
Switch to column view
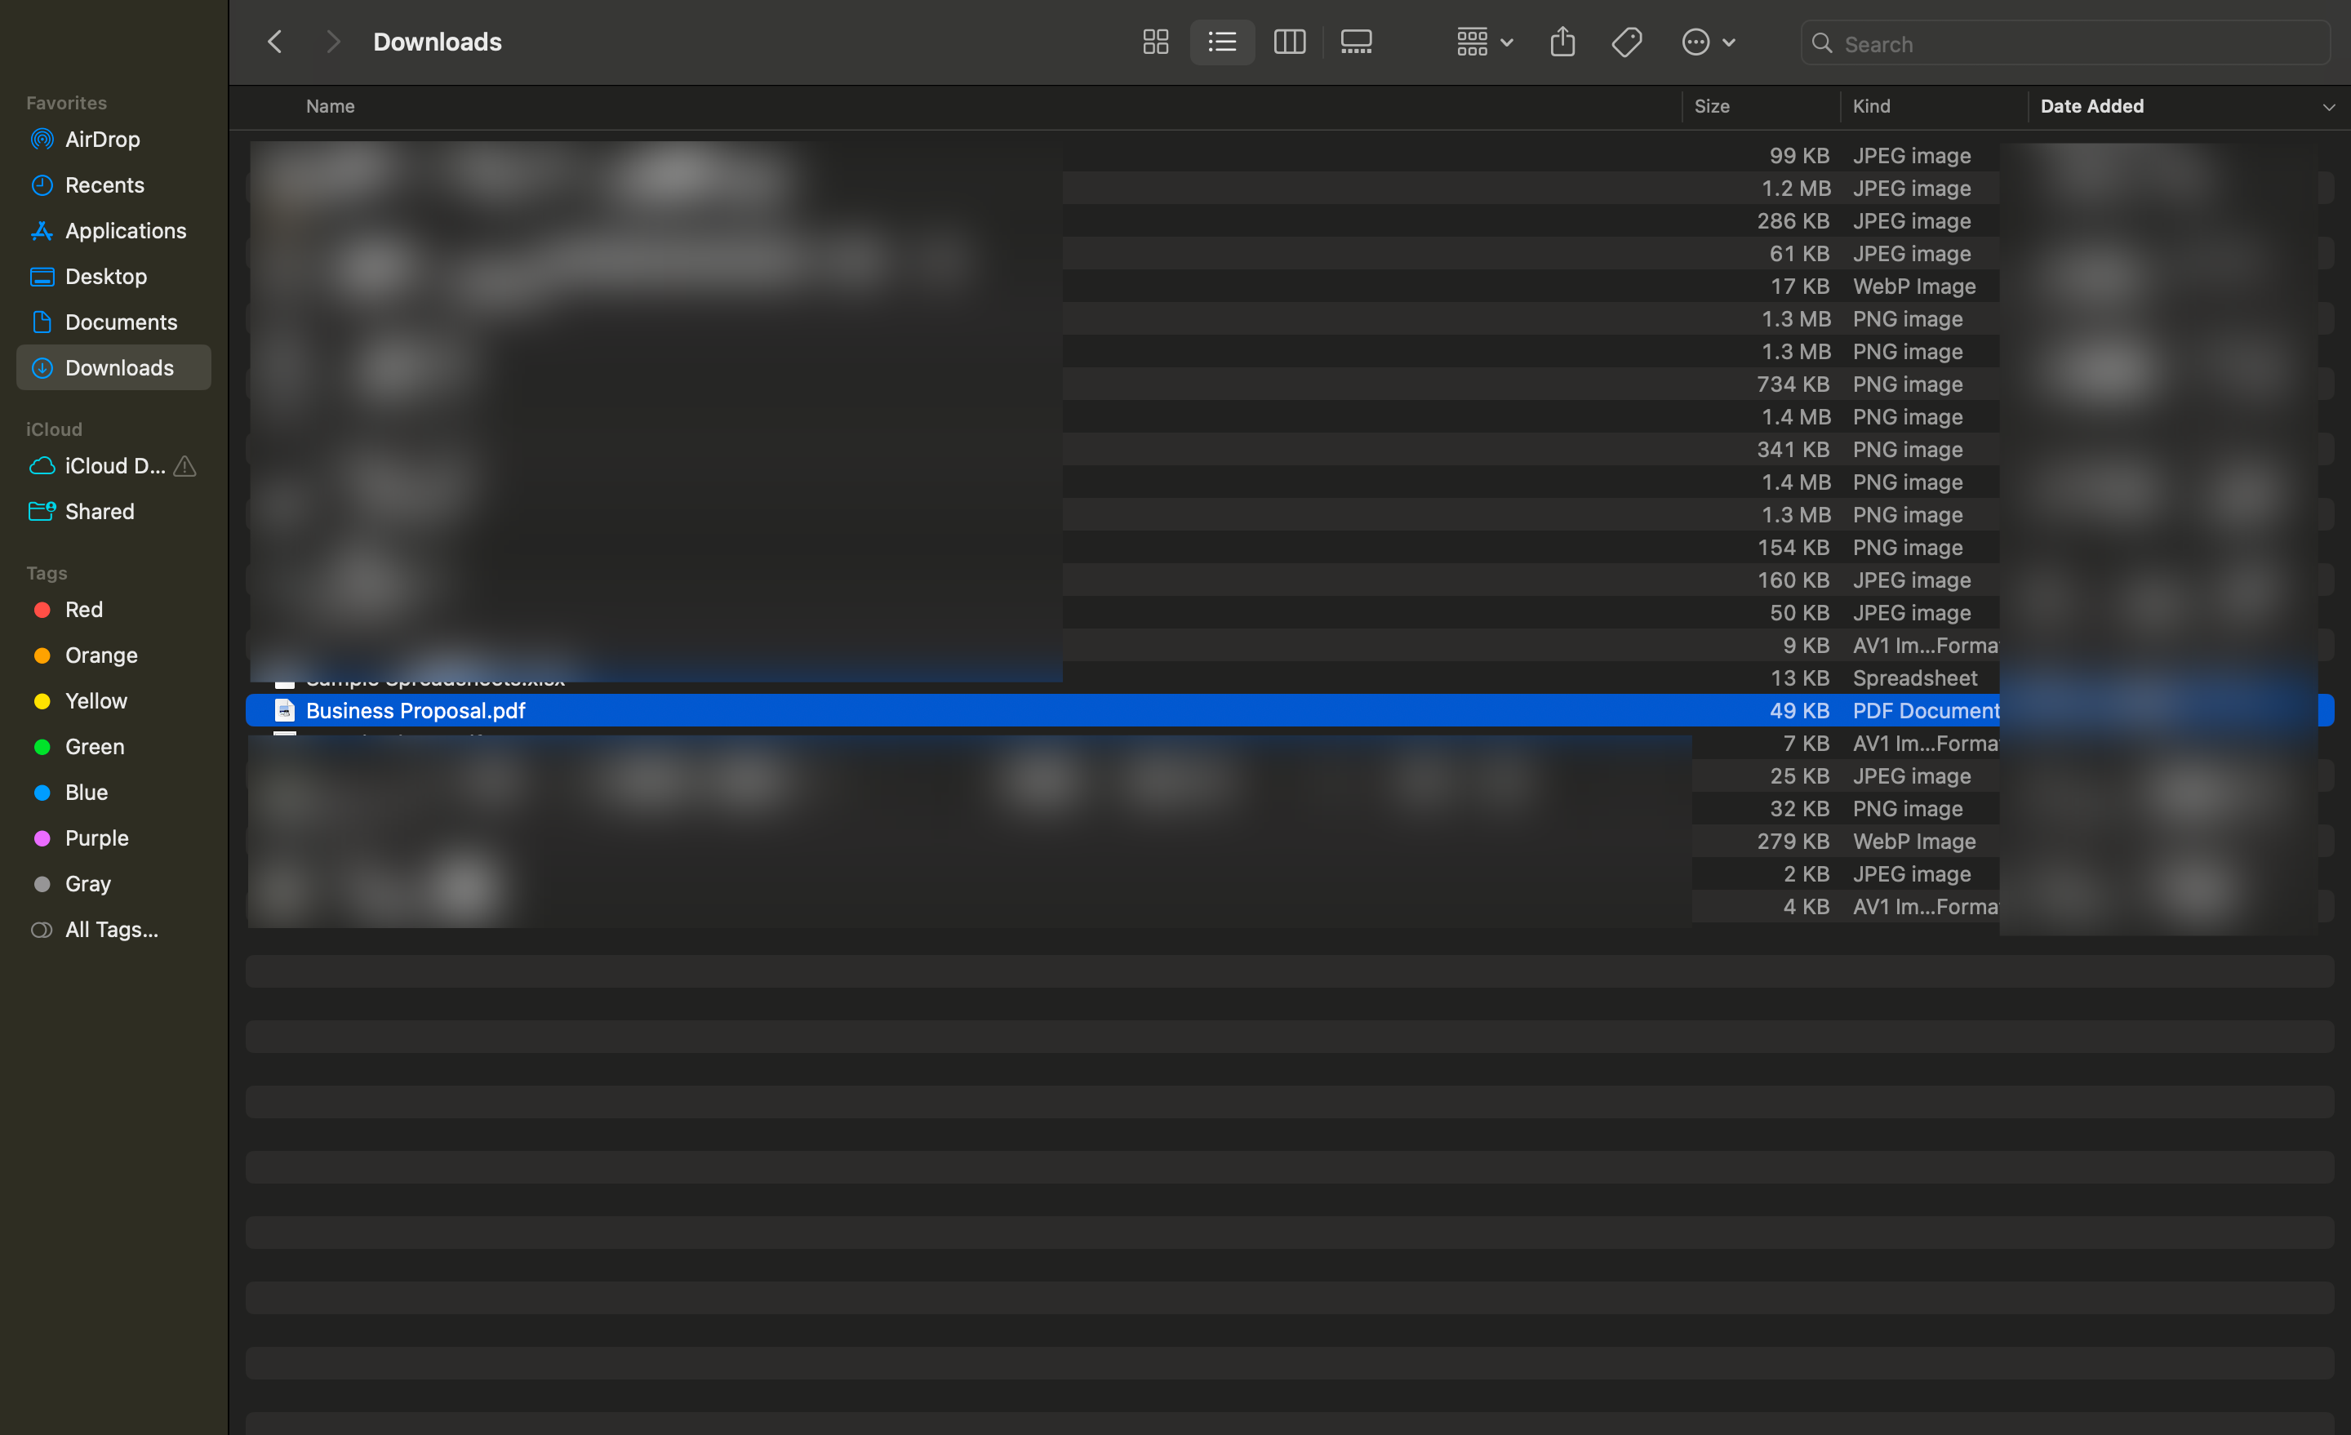[x=1289, y=42]
